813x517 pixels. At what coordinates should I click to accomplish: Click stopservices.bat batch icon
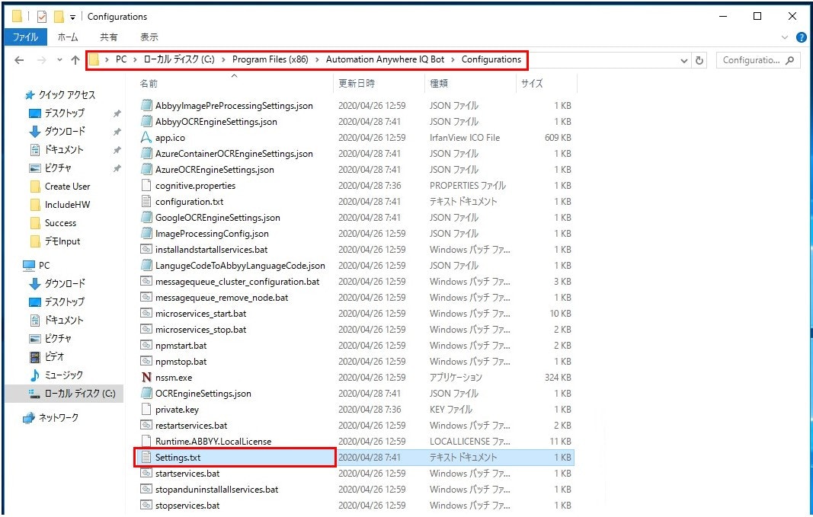click(147, 505)
